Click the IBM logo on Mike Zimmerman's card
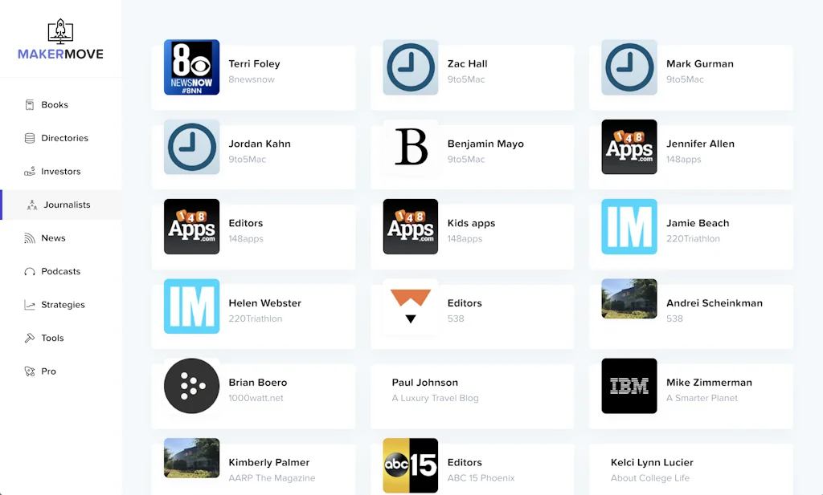This screenshot has height=495, width=823. coord(629,386)
